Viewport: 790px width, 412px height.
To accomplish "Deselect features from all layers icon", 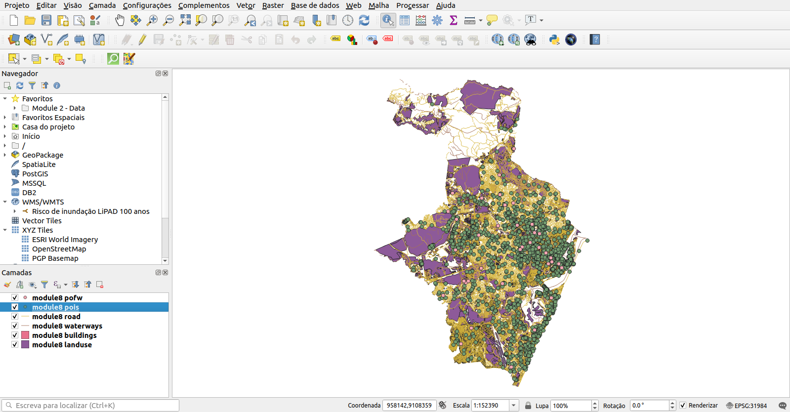I will tap(58, 59).
